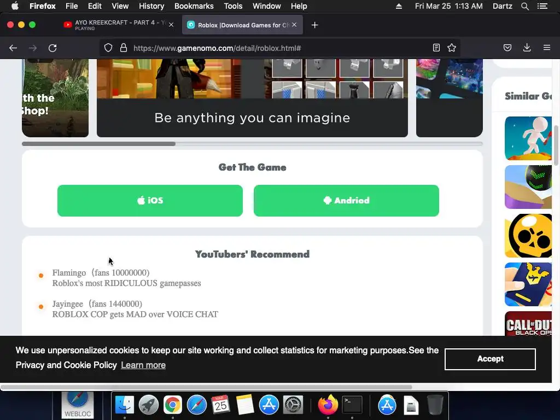Image resolution: width=560 pixels, height=420 pixels.
Task: Open the Learn more cookie link
Action: click(143, 365)
